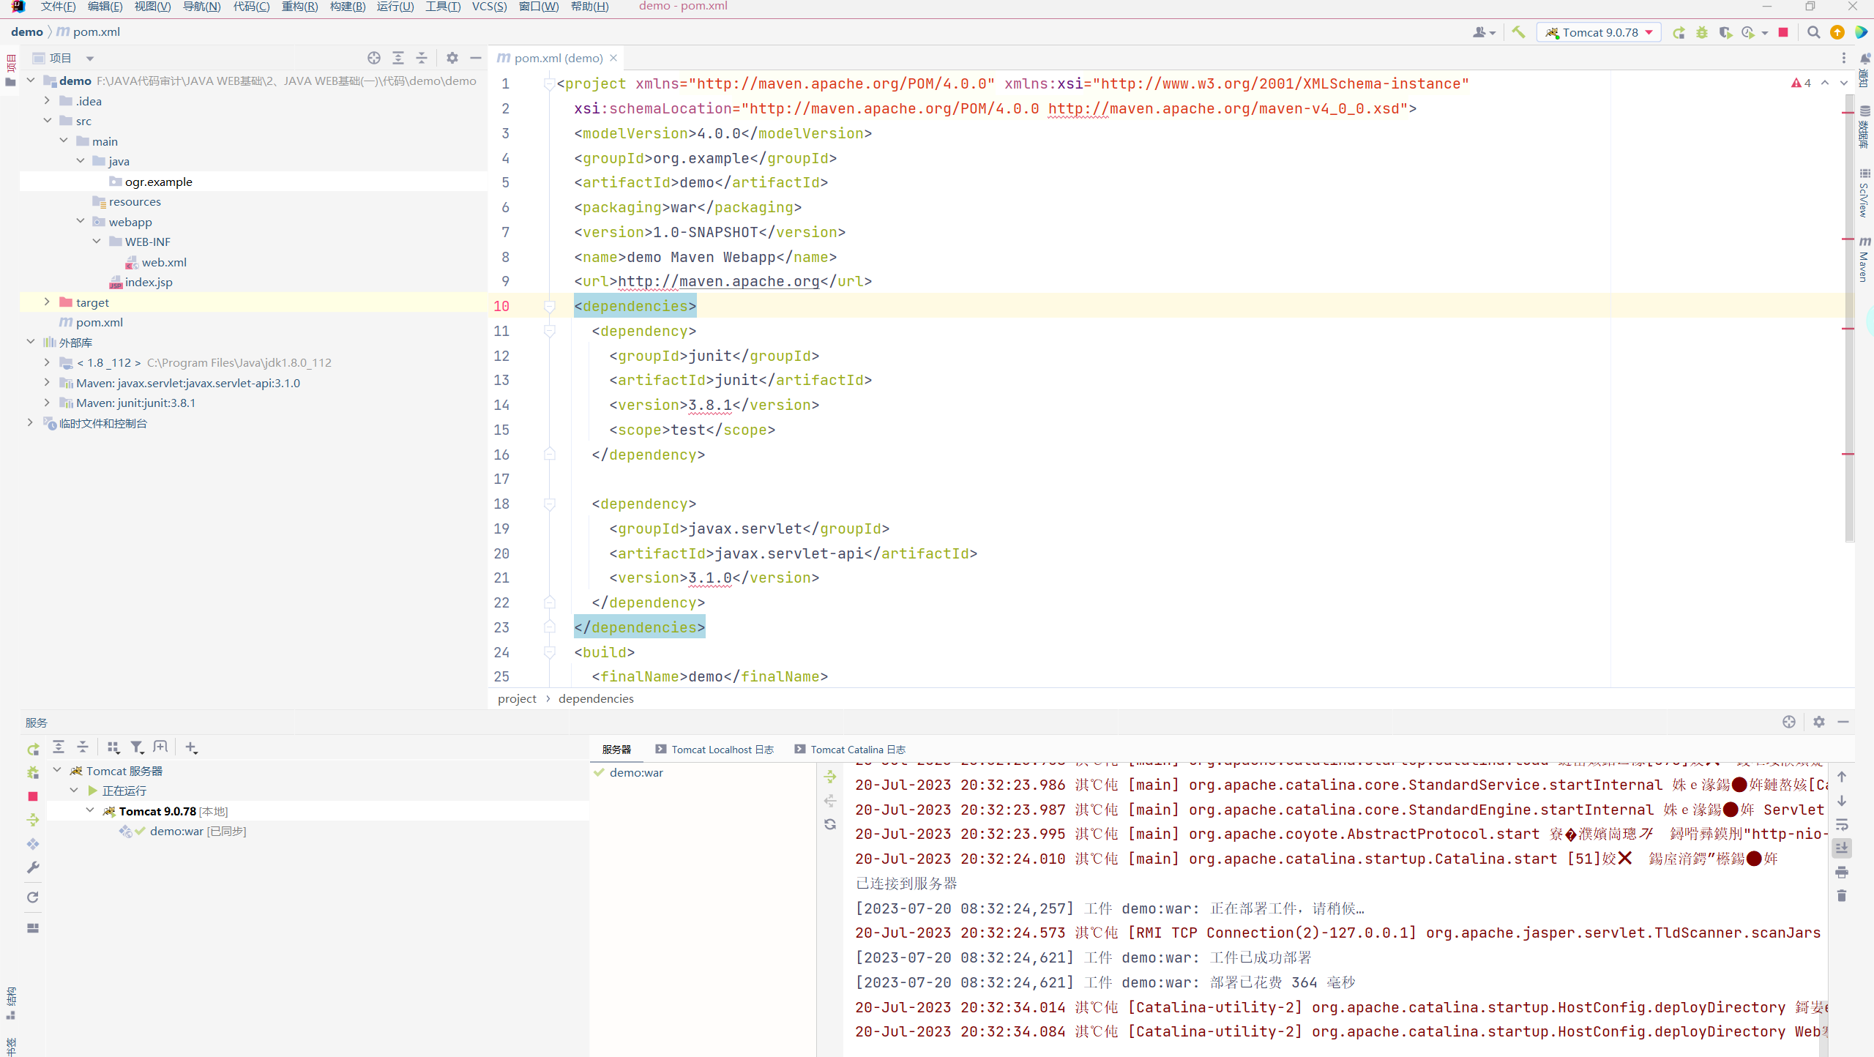Open Services node in a new tab

160,747
